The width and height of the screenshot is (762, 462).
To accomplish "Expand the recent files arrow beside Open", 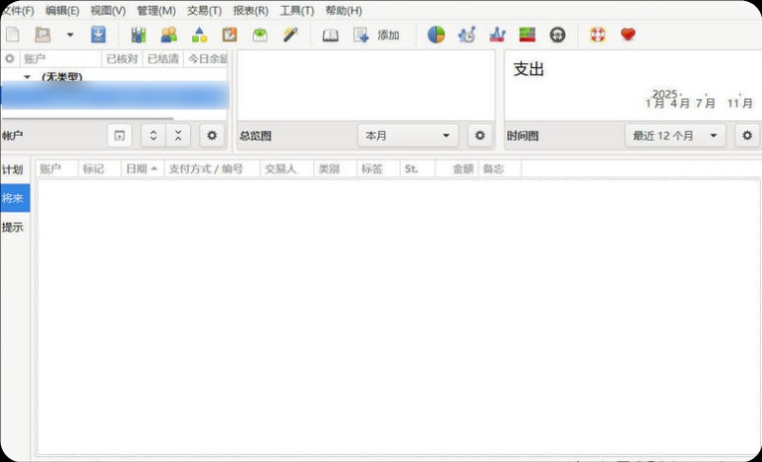I will [x=70, y=35].
